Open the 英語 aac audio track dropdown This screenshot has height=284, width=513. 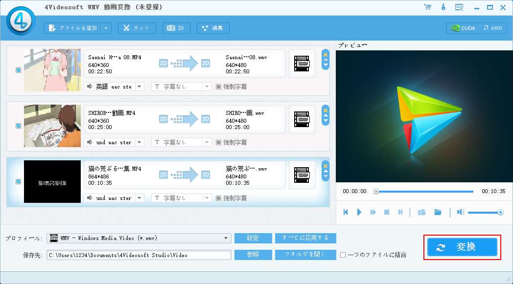tap(139, 86)
